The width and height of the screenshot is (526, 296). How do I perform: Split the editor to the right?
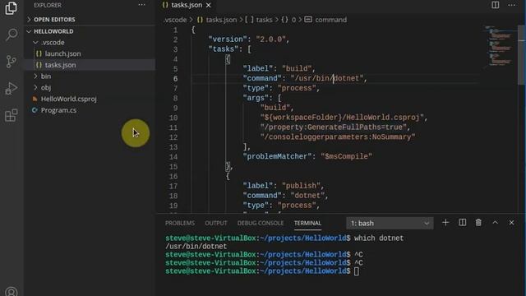(x=495, y=5)
